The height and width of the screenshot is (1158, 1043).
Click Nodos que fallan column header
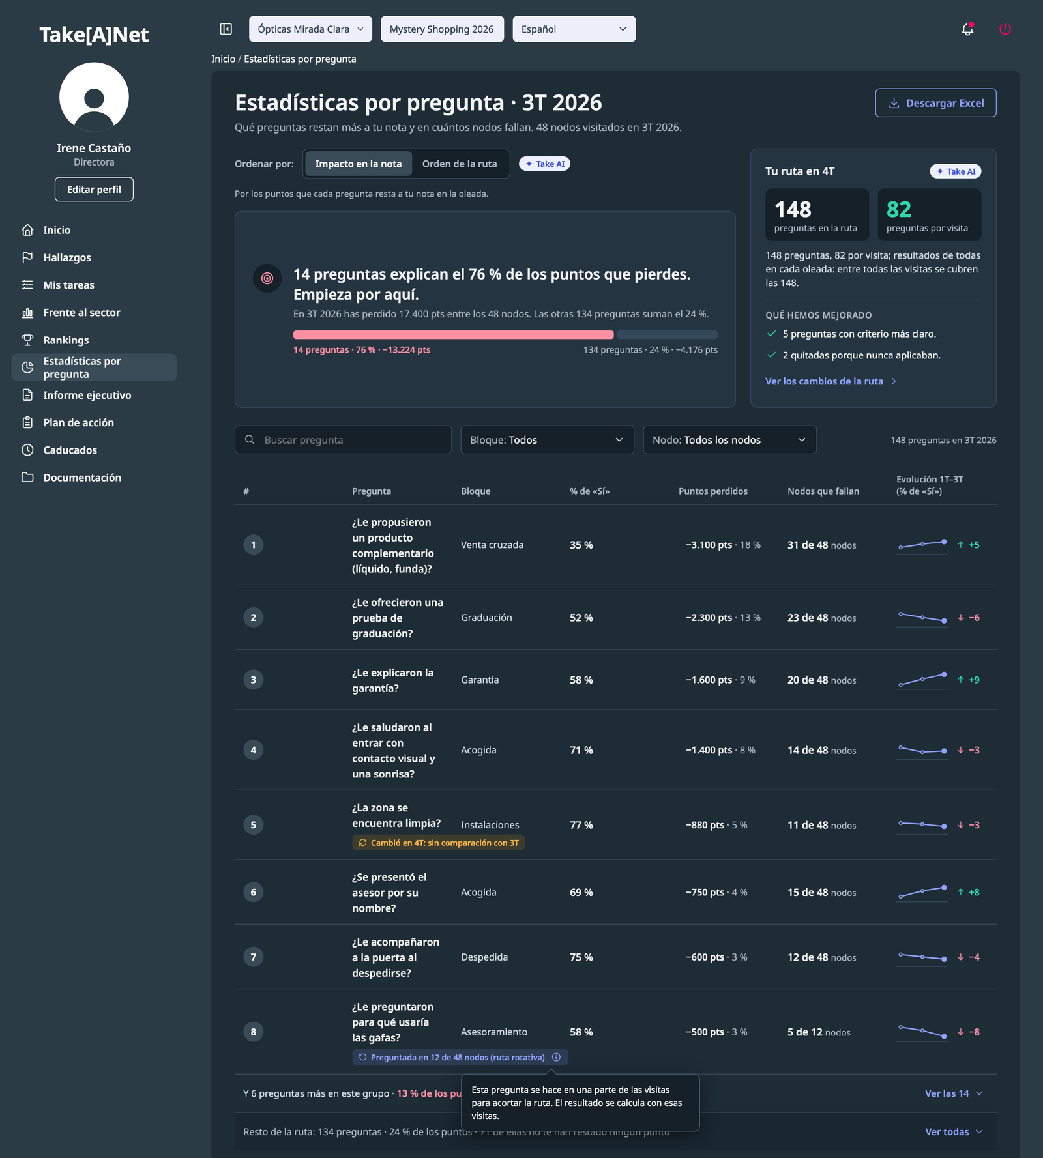point(823,491)
